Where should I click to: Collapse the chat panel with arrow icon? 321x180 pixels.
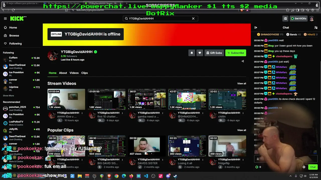(x=256, y=27)
